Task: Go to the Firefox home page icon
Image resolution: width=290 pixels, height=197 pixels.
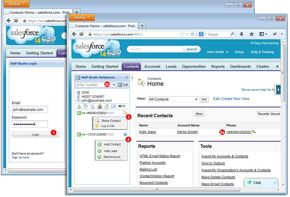Action: click(x=251, y=34)
